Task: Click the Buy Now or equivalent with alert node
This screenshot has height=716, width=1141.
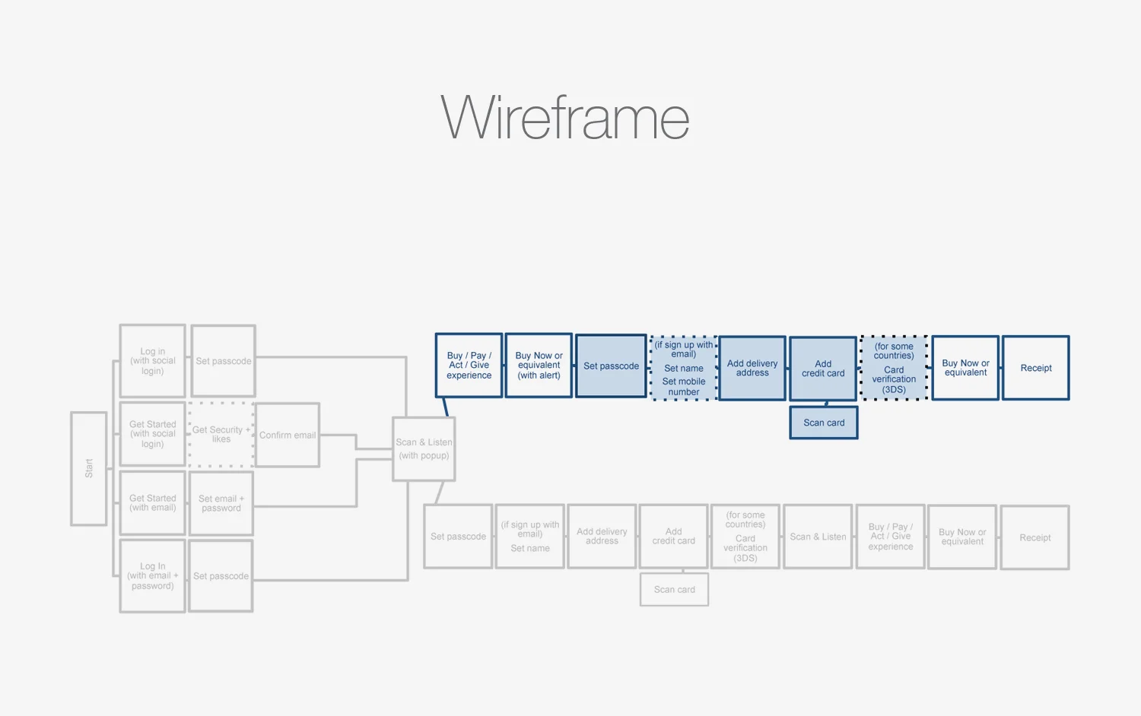Action: (539, 366)
